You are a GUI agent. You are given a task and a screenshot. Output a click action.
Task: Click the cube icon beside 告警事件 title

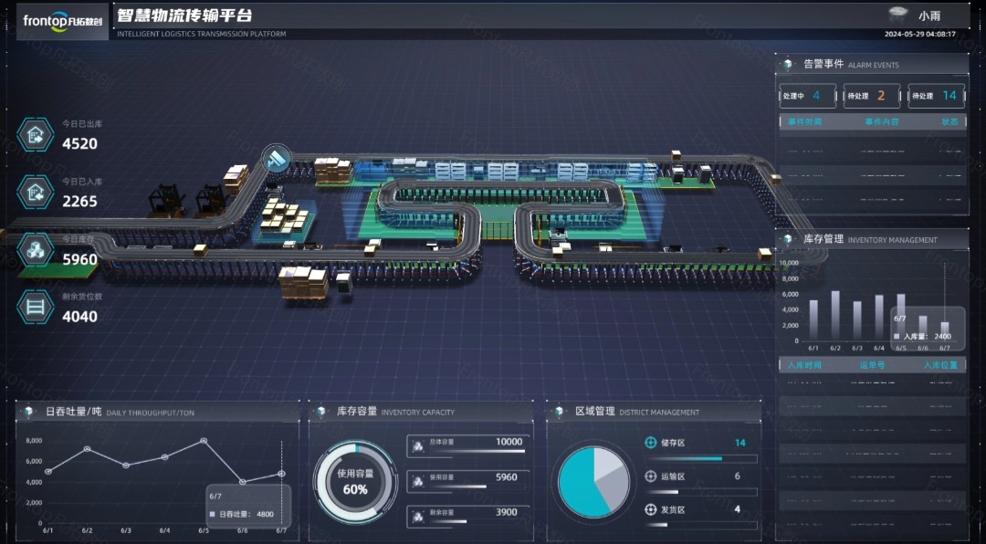pyautogui.click(x=788, y=65)
